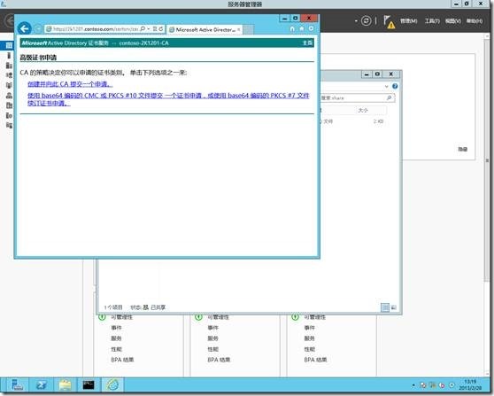Click the taskbar clock showing 13:19
The image size is (494, 396).
click(470, 385)
